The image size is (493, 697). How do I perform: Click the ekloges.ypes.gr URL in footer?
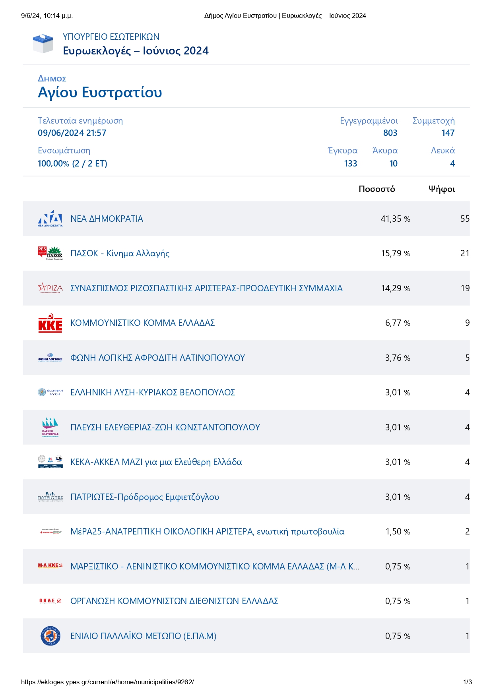click(107, 682)
